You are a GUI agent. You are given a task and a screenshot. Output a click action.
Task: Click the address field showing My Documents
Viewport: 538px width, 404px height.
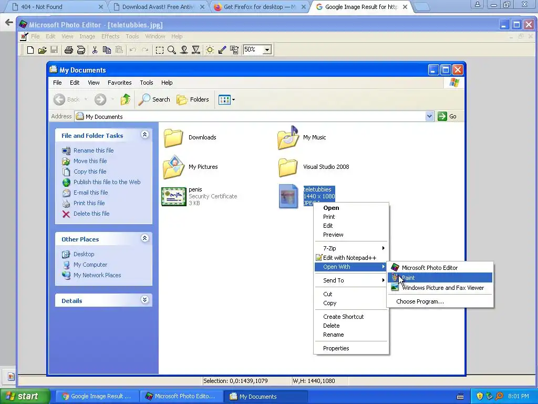pyautogui.click(x=250, y=116)
